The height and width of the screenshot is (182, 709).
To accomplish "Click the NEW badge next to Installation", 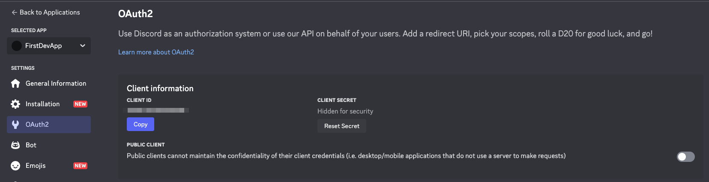I will (80, 104).
